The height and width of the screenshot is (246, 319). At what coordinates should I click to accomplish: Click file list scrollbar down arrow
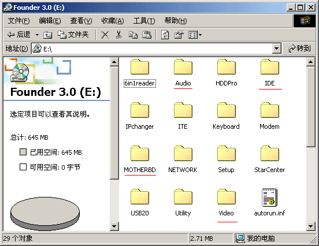point(311,226)
